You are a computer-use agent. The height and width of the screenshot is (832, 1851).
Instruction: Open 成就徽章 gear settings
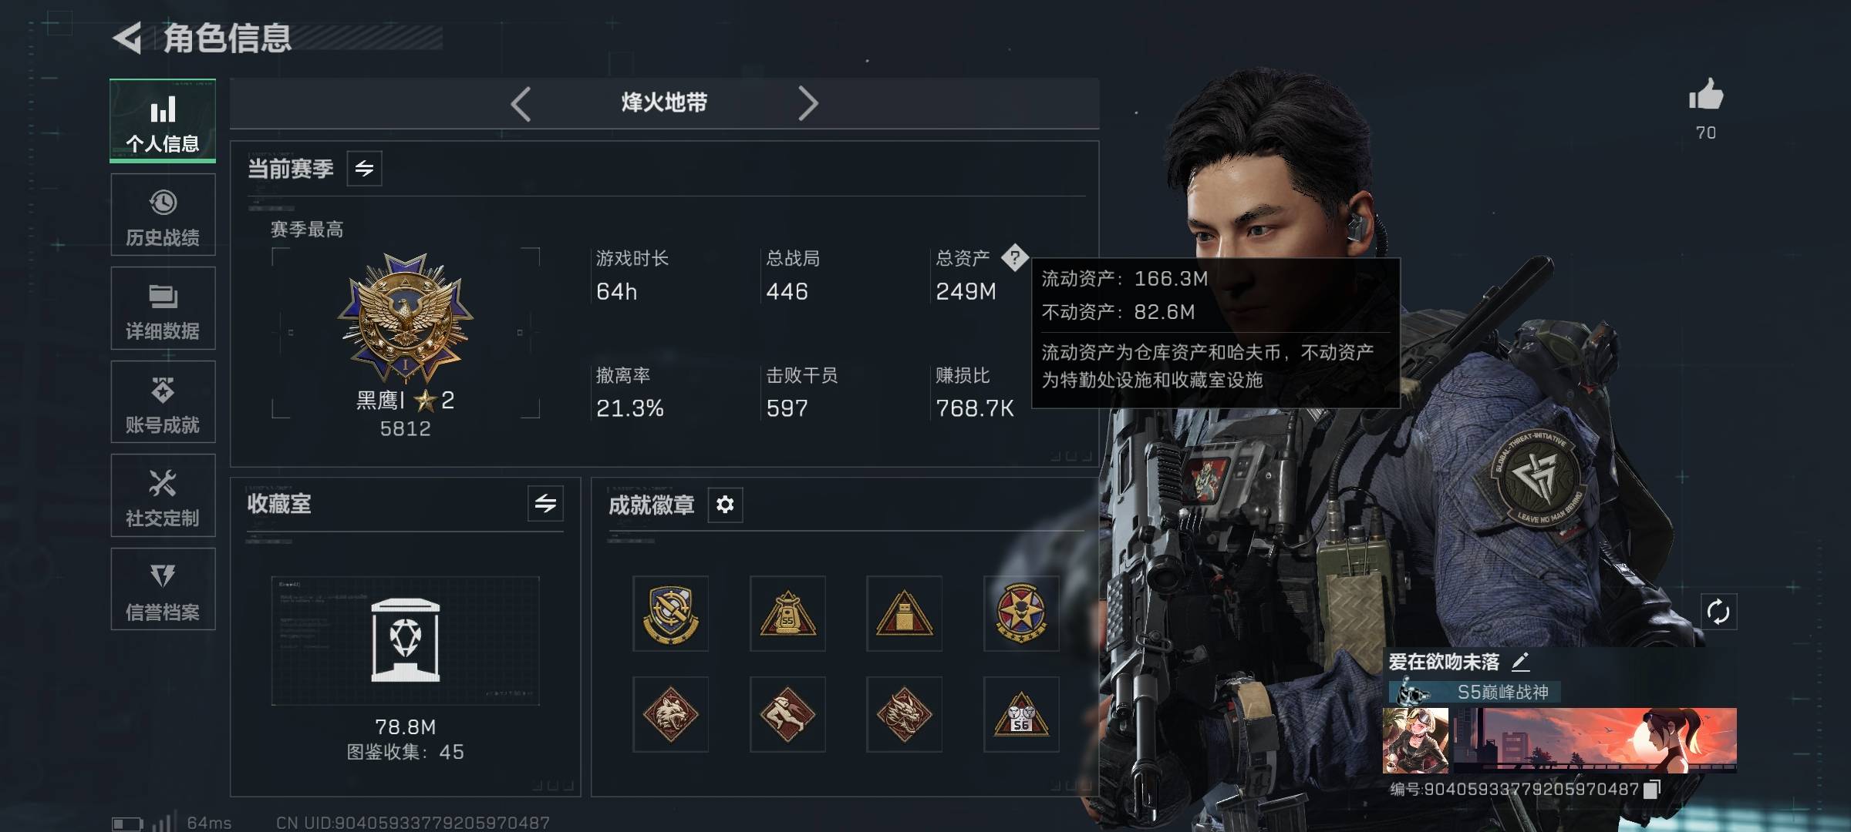725,505
